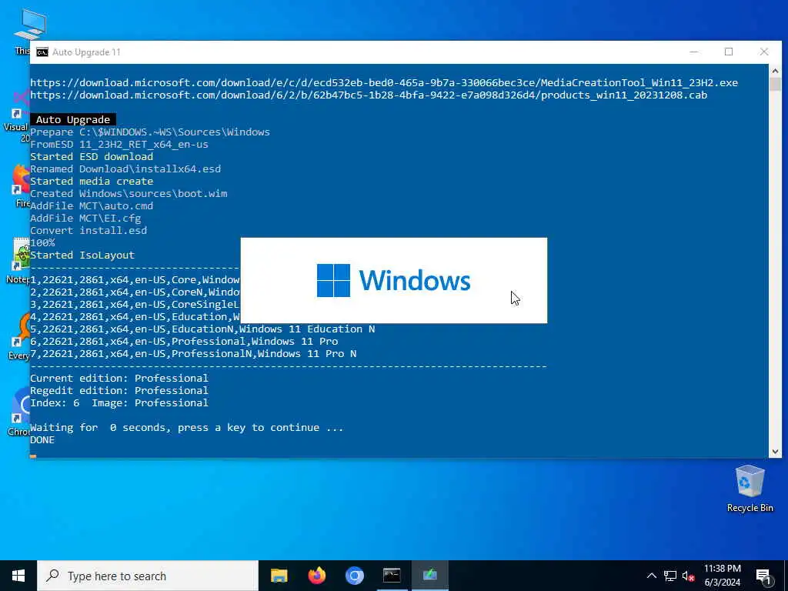Maximize the Auto Upgrade 11 window
The width and height of the screenshot is (788, 591).
point(729,52)
